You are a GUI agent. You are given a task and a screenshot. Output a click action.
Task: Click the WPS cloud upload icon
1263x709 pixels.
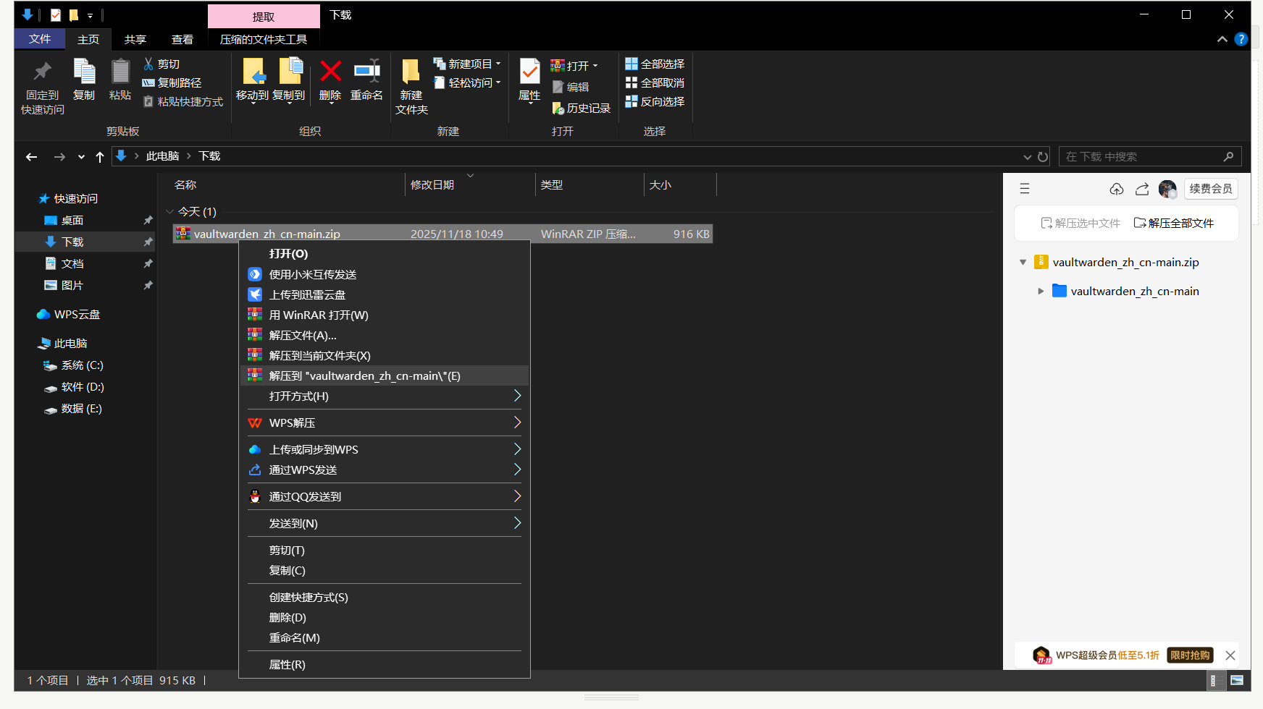click(1116, 189)
